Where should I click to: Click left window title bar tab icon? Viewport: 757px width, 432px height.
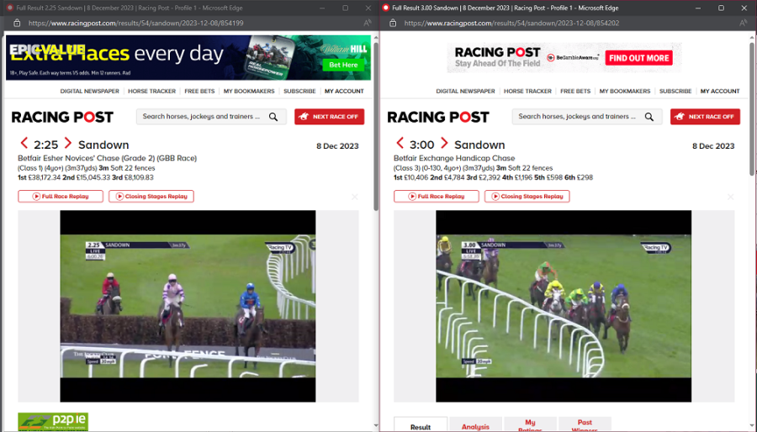pyautogui.click(x=9, y=8)
